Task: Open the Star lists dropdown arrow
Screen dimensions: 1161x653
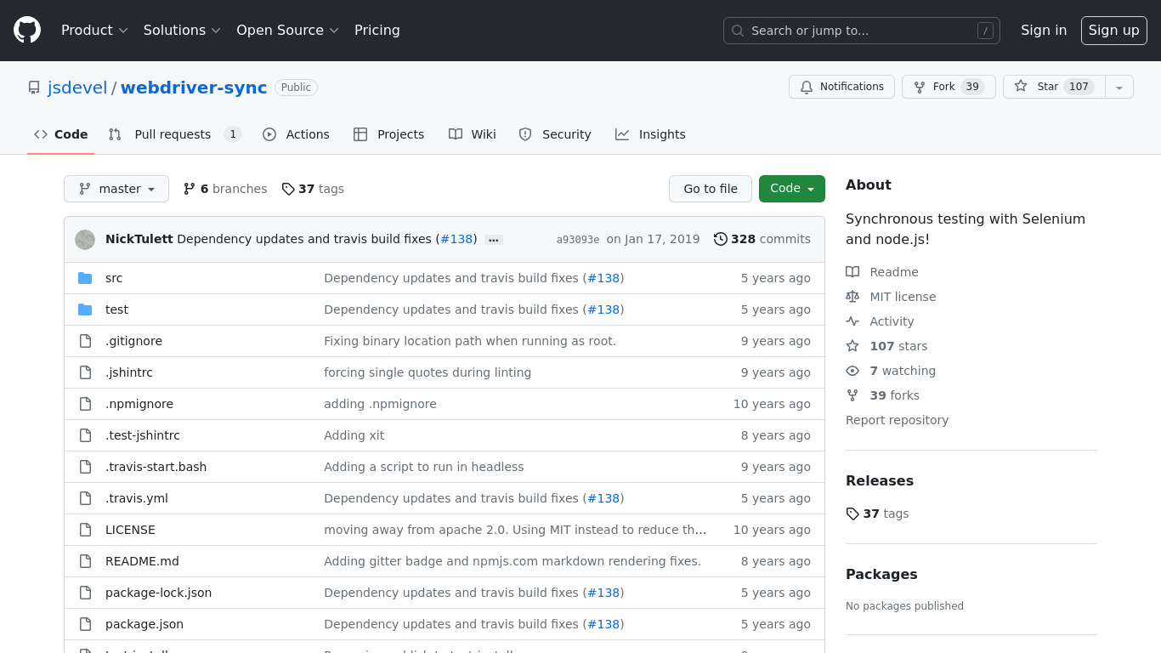Action: [x=1119, y=87]
